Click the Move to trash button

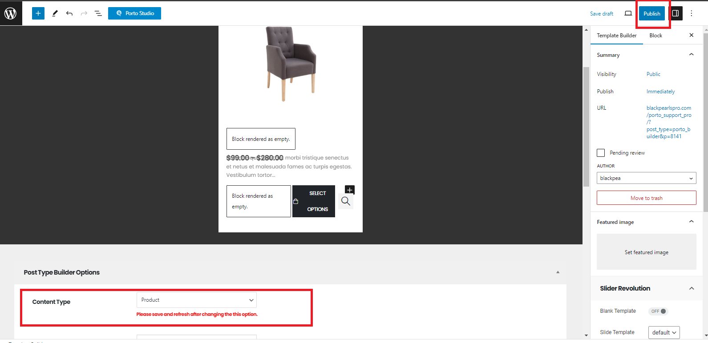point(646,198)
